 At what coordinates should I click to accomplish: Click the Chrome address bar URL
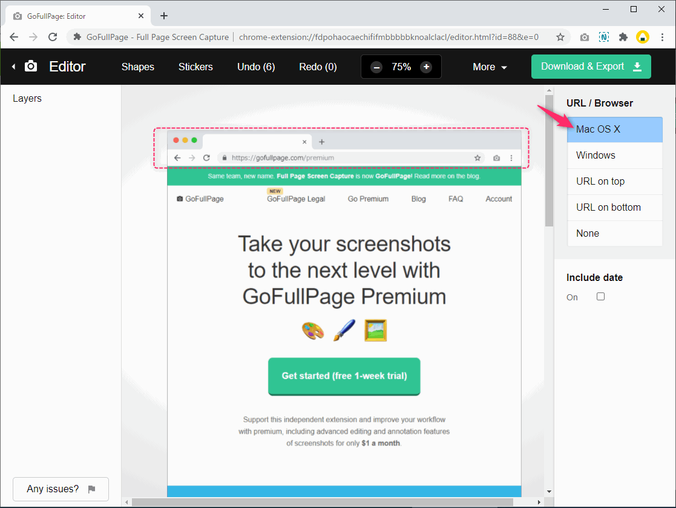click(389, 37)
